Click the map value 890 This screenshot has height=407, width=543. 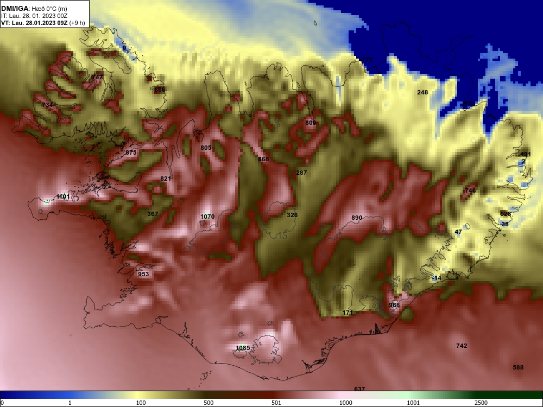point(357,218)
